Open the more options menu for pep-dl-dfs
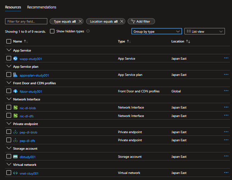This screenshot has height=180, width=232. click(226, 140)
